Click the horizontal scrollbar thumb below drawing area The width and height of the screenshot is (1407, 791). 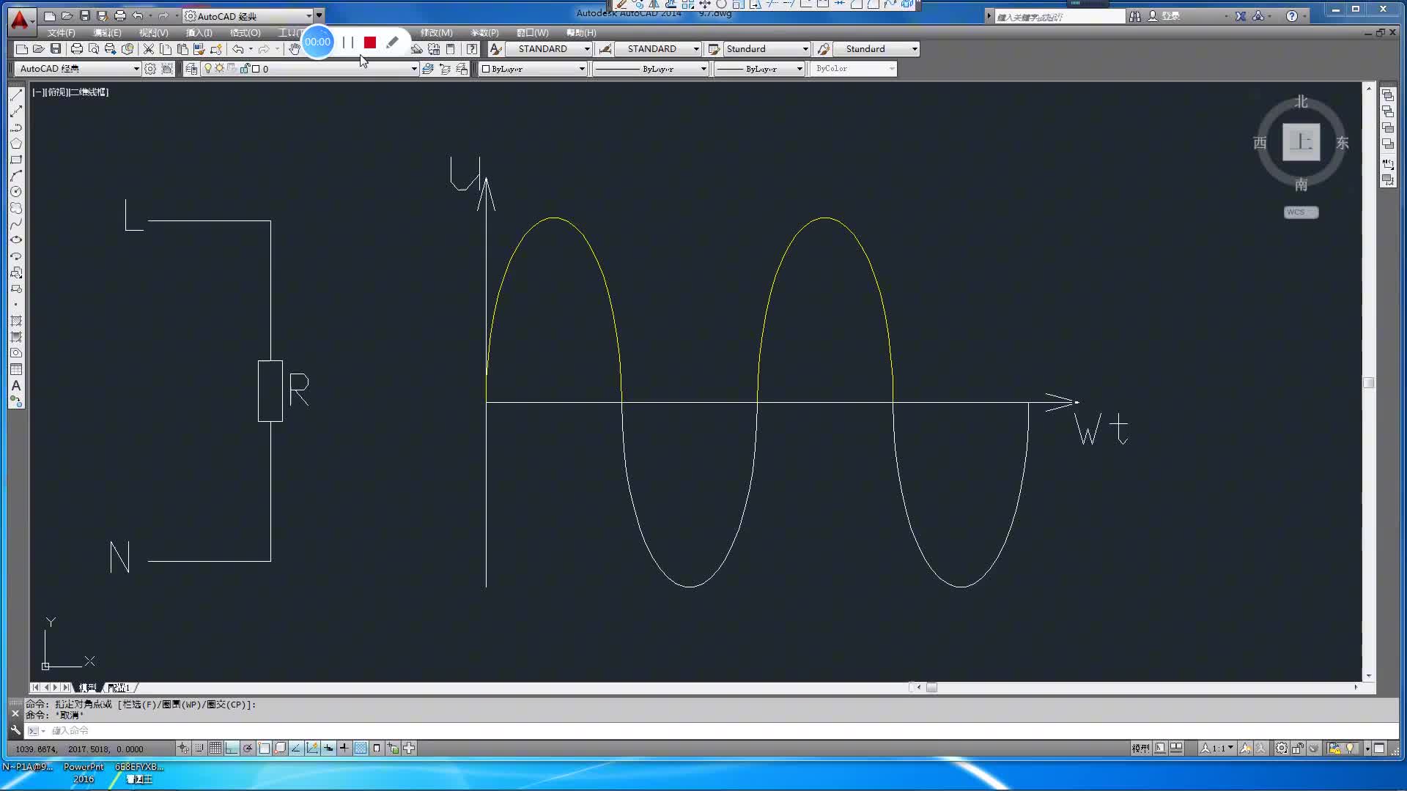click(x=931, y=688)
